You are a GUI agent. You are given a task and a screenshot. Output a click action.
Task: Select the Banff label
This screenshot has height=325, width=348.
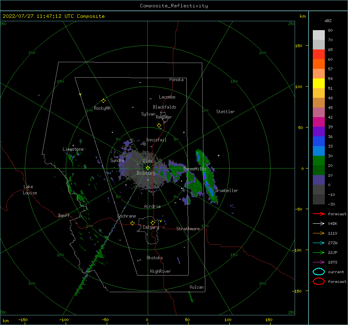64,215
